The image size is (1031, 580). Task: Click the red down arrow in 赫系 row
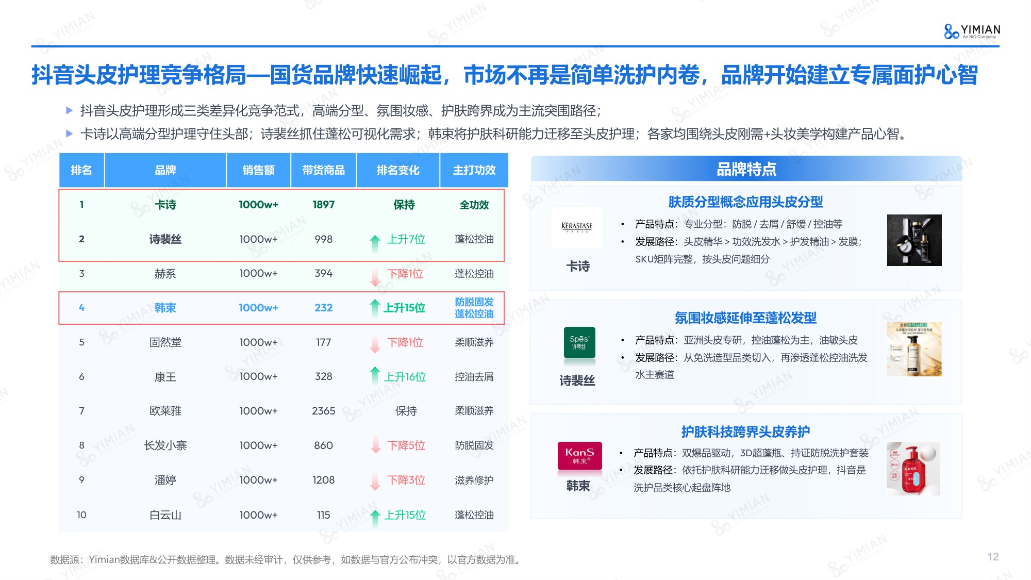[375, 277]
